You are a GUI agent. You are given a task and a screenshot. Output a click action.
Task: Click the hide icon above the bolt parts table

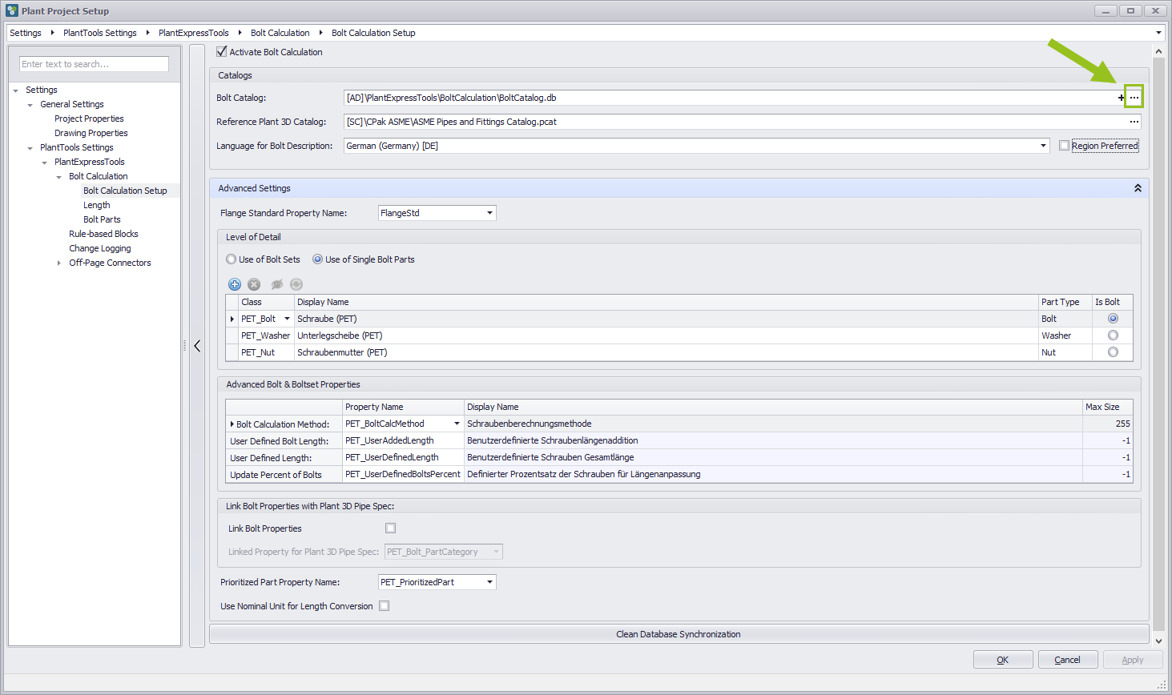[x=277, y=284]
